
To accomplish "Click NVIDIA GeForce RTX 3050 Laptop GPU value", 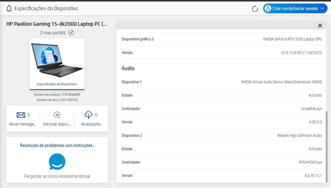I will [x=292, y=39].
